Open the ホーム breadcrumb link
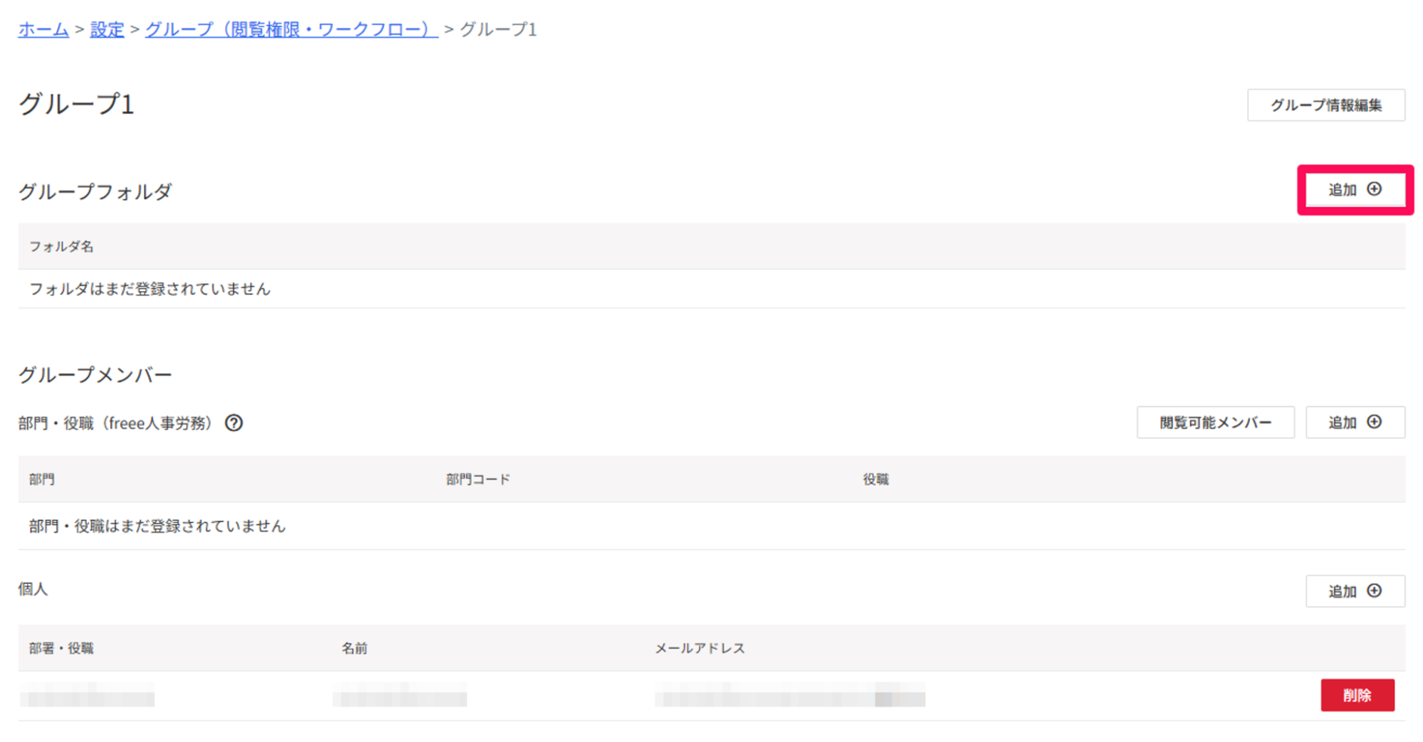The height and width of the screenshot is (742, 1423). click(43, 29)
